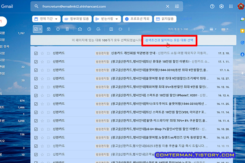Viewport: 245px width, 163px height.
Task: Star the LG U+ Shop mail
Action: tap(42, 129)
